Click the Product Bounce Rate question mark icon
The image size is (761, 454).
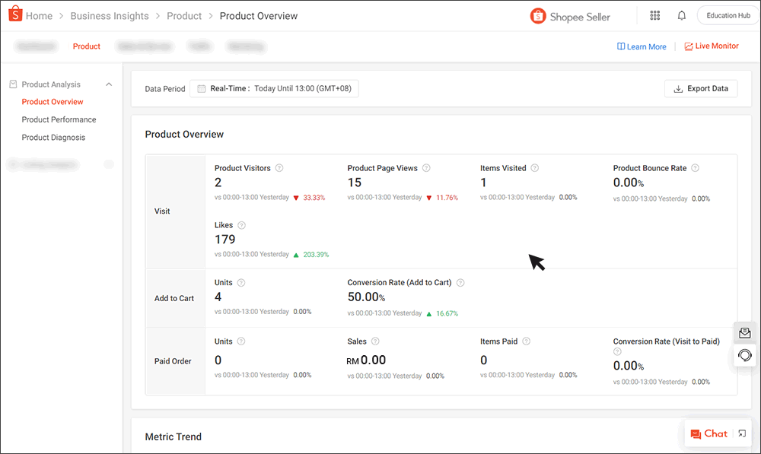click(x=695, y=168)
